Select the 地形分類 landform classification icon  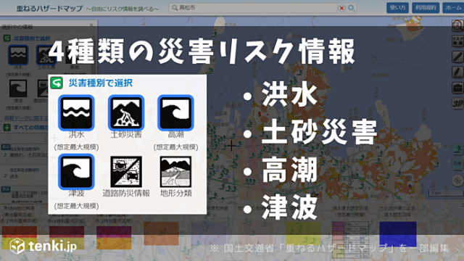175,172
